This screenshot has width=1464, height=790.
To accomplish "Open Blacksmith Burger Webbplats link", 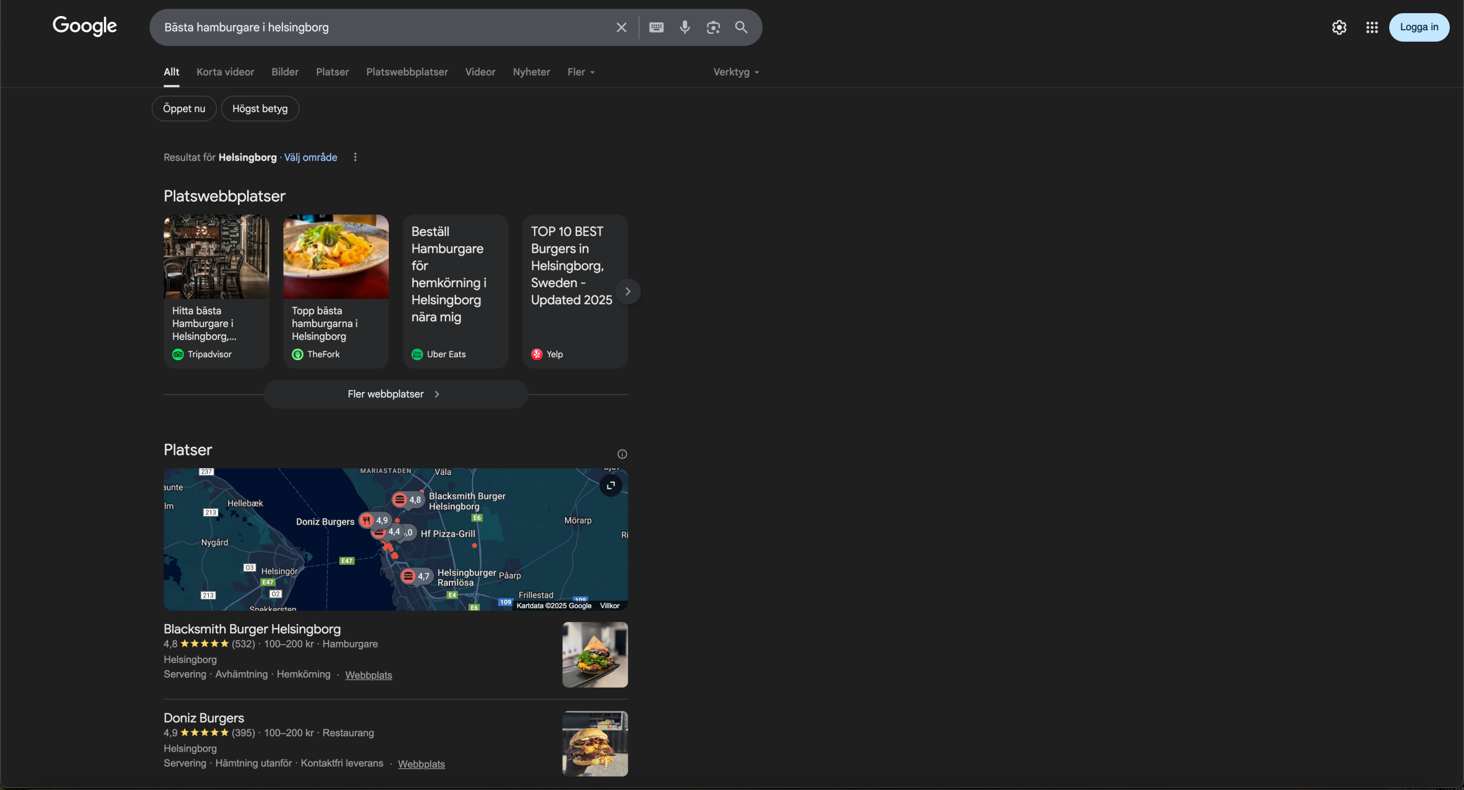I will pyautogui.click(x=368, y=675).
